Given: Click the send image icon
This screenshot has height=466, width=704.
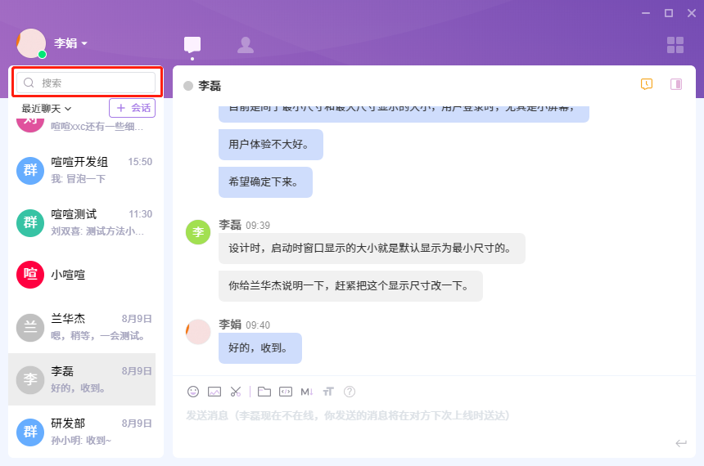Looking at the screenshot, I should click(x=214, y=392).
